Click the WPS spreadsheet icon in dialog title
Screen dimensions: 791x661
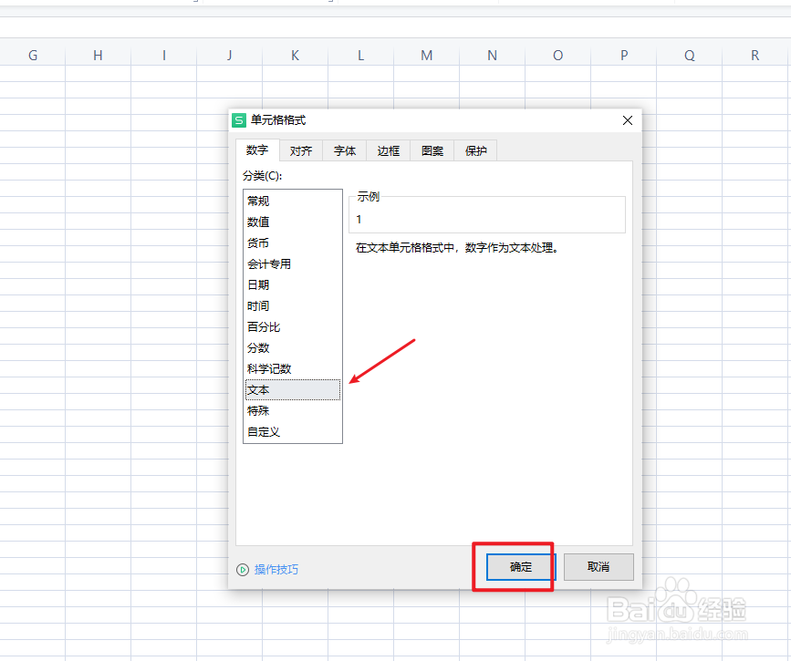[239, 120]
